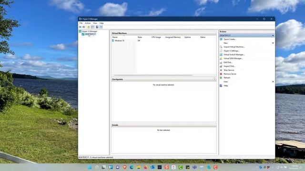305x171 pixels.
Task: Select Hyper-V Manager root tree node
Action: click(x=89, y=31)
